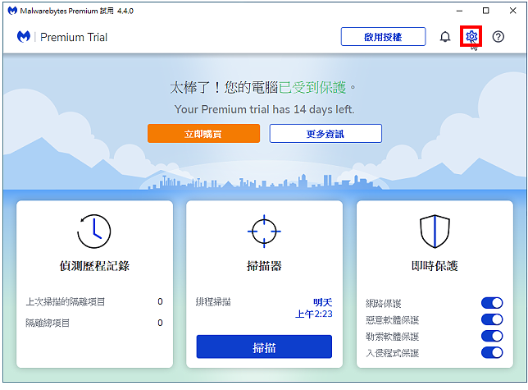Image resolution: width=528 pixels, height=390 pixels.
Task: Click the real-time protection shield icon
Action: pos(435,232)
